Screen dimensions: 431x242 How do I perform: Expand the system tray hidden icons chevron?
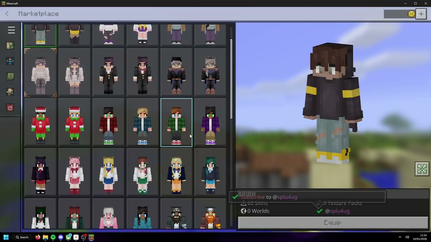(400, 237)
